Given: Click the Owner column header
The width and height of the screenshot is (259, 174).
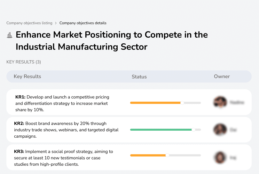Looking at the screenshot, I should (x=222, y=76).
